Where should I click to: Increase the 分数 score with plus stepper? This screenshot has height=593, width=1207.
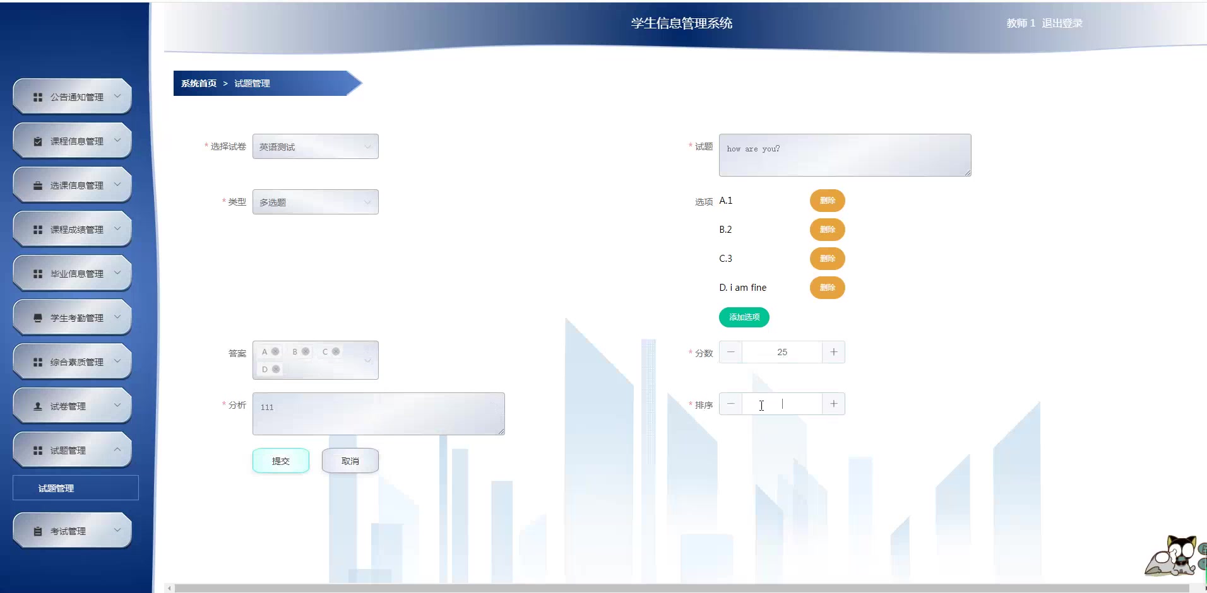[x=833, y=351]
